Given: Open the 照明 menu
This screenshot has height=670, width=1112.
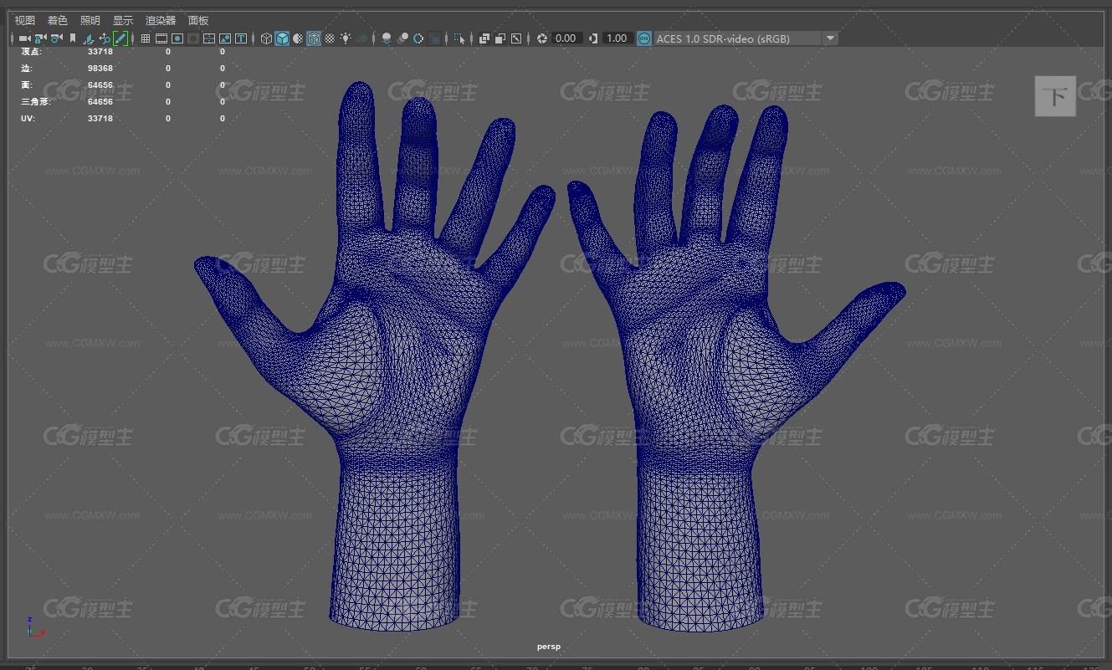Looking at the screenshot, I should (90, 20).
